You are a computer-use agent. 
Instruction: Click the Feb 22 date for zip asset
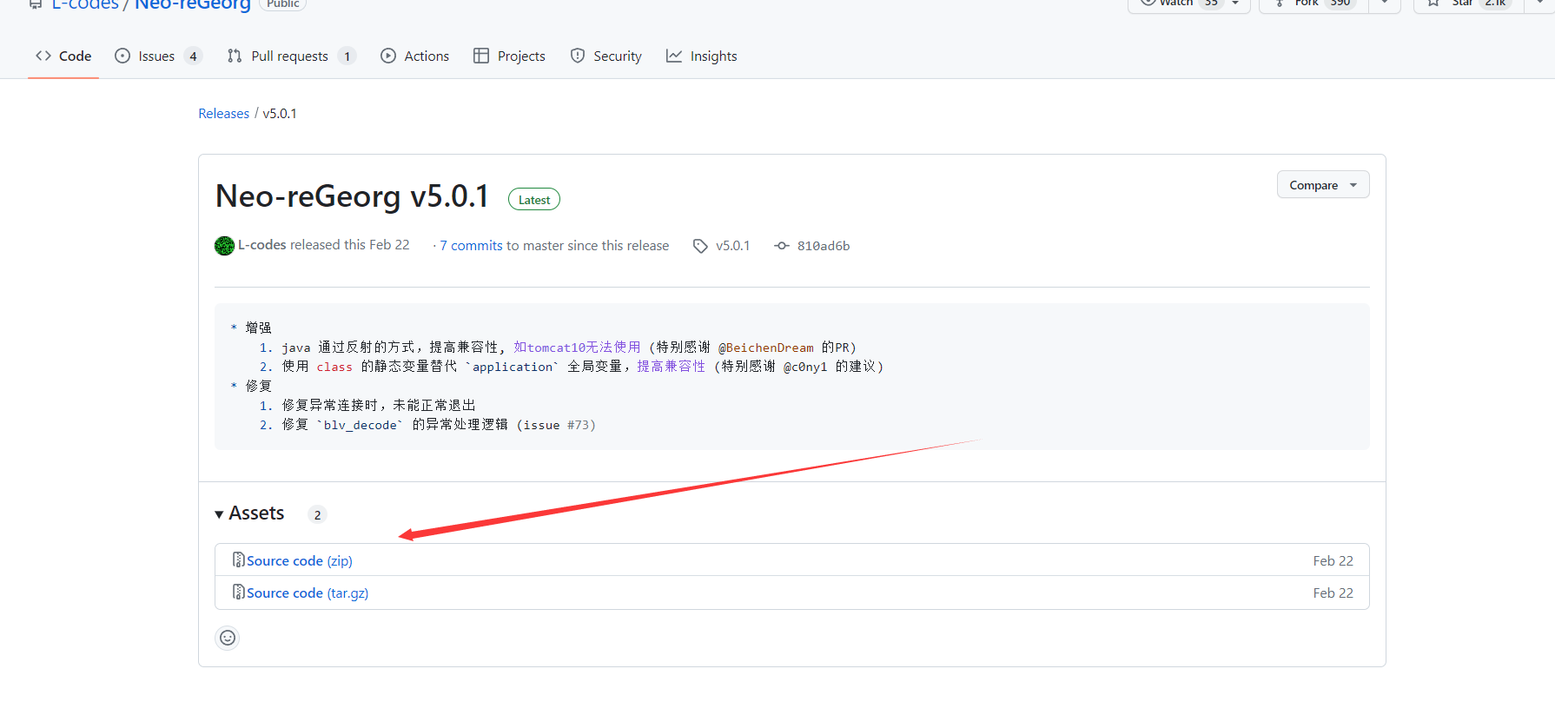click(x=1333, y=561)
